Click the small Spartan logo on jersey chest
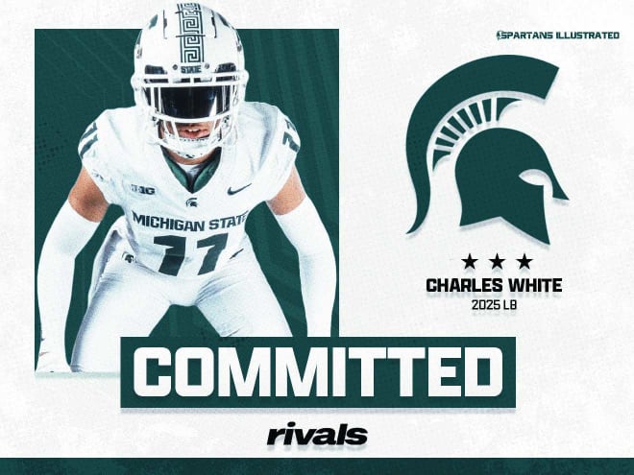Viewport: 634px width, 475px height. click(x=192, y=202)
